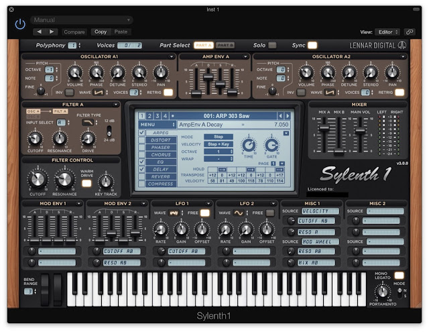Toggle the plugin power bypass button
Screen dimensions: 429x332
[20, 24]
